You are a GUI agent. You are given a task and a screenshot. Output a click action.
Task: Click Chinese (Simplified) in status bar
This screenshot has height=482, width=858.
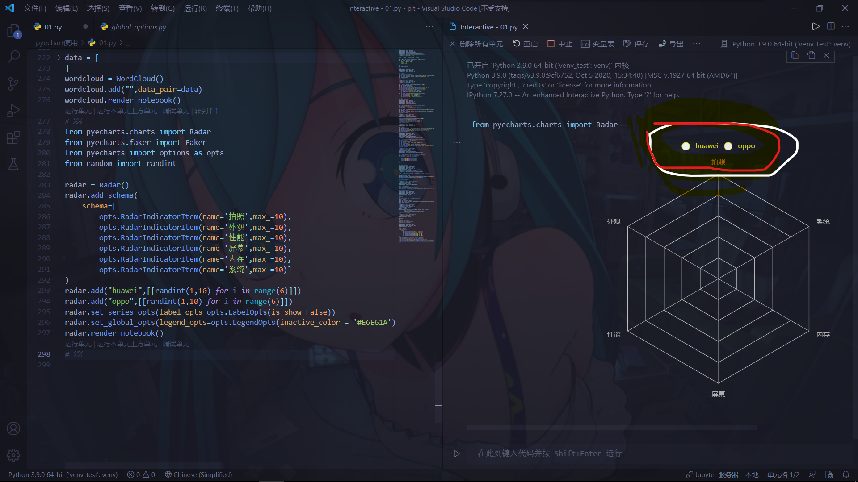[x=198, y=474]
